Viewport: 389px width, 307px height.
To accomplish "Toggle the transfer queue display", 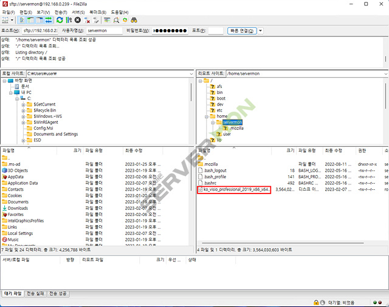I will pyautogui.click(x=49, y=20).
